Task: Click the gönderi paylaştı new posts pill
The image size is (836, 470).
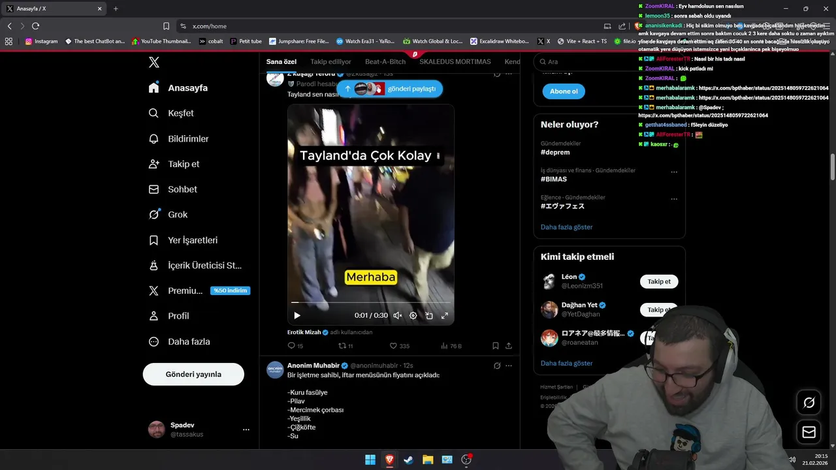Action: [x=390, y=89]
